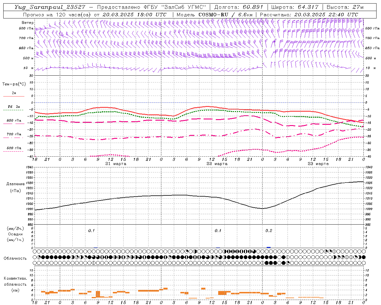Click the 'Td 2м' dew point legend entry
This screenshot has height=305, width=381.
(14, 107)
